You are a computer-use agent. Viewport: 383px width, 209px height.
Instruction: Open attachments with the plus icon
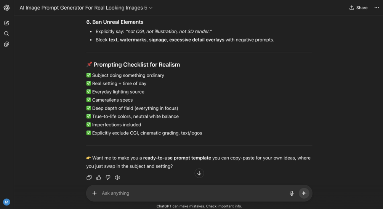95,193
